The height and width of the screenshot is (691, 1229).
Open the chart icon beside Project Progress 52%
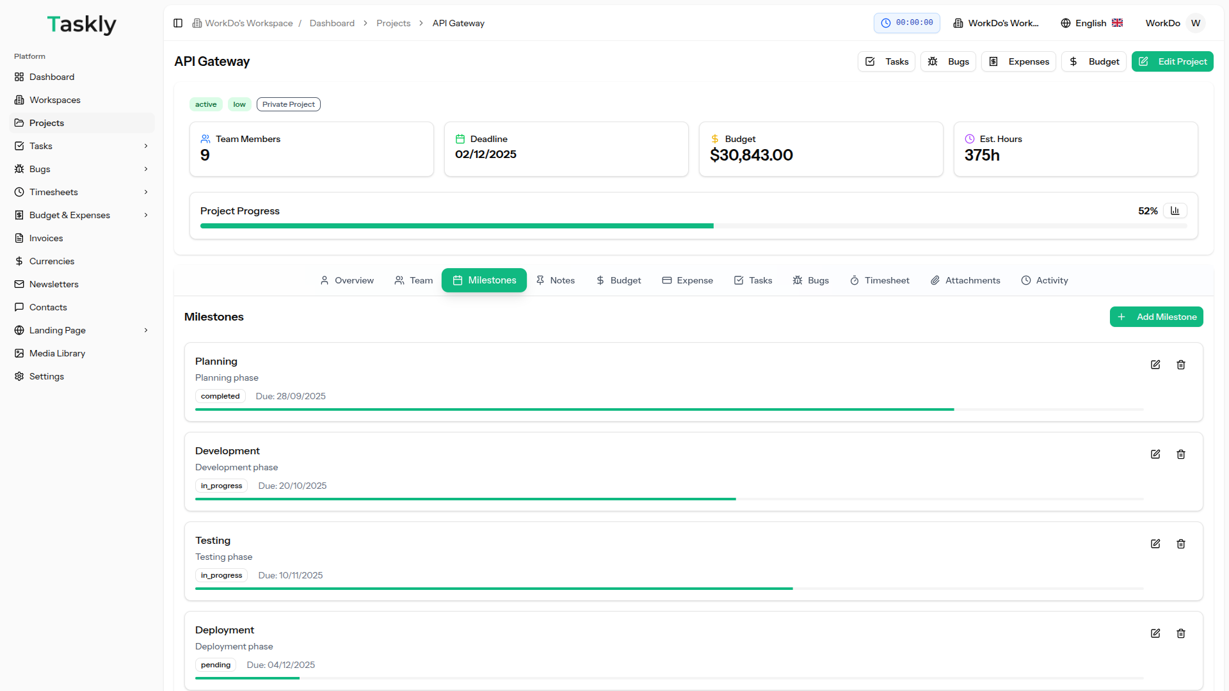[1175, 210]
